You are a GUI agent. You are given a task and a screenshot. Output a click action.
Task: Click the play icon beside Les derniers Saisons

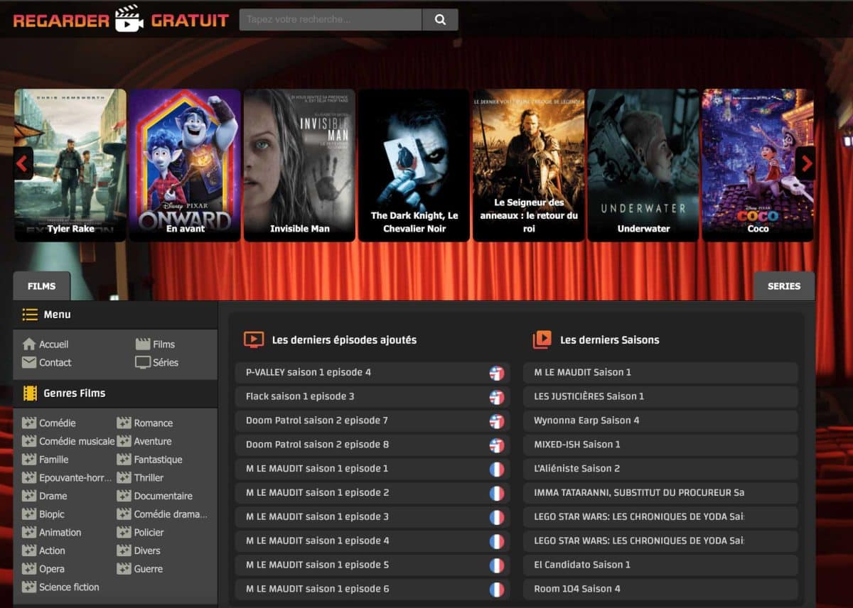(542, 340)
